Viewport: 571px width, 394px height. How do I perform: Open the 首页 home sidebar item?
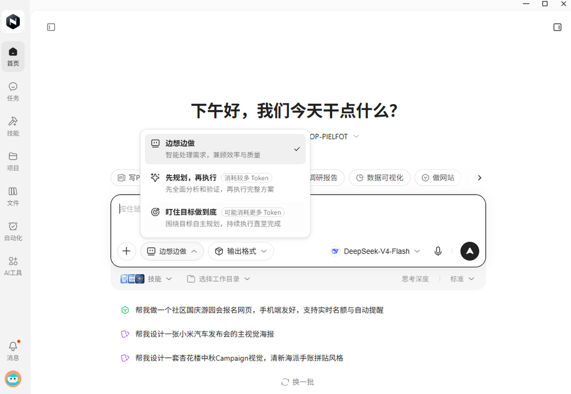[13, 57]
